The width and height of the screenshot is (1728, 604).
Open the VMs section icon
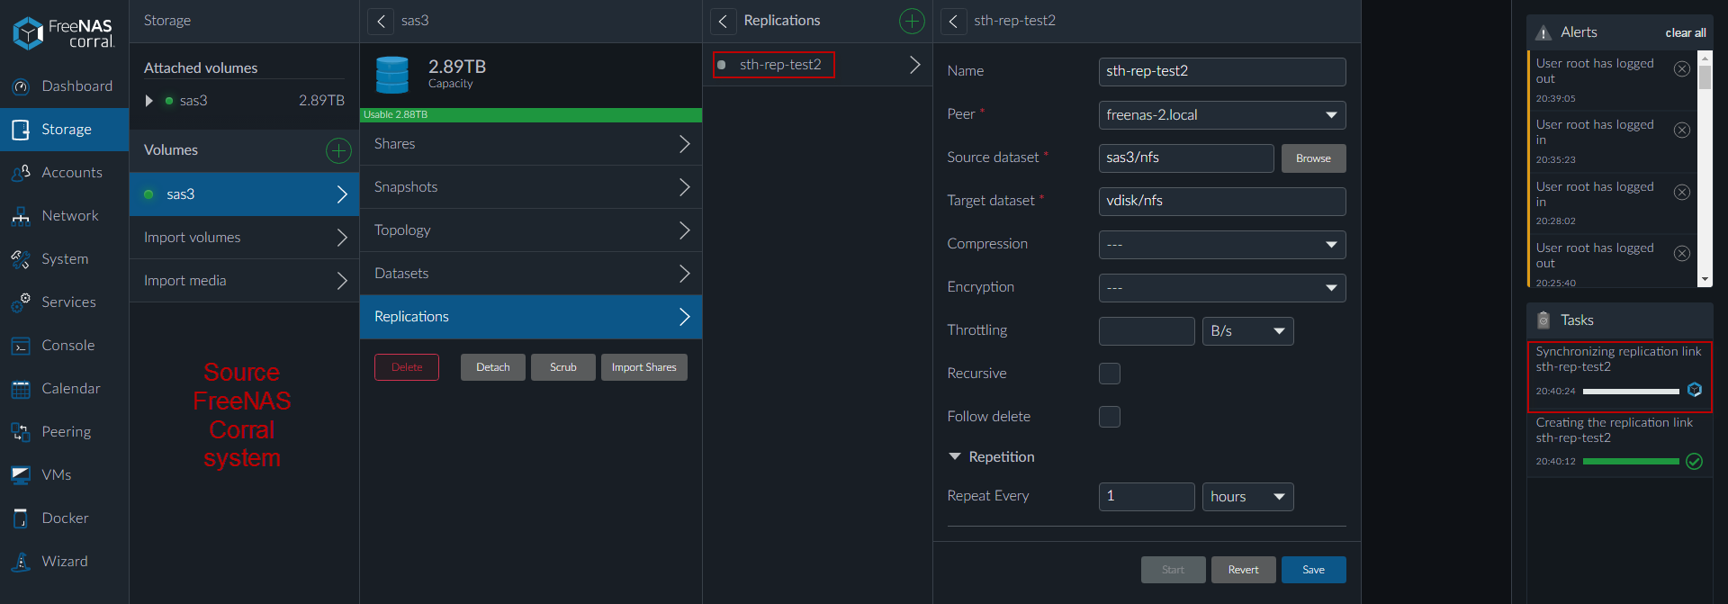tap(21, 475)
